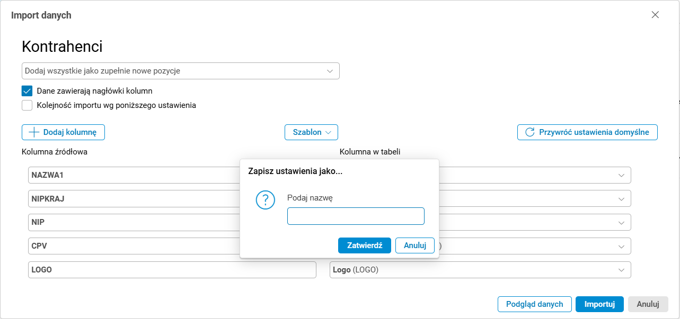Click the question mark icon in dialog

[x=265, y=200]
